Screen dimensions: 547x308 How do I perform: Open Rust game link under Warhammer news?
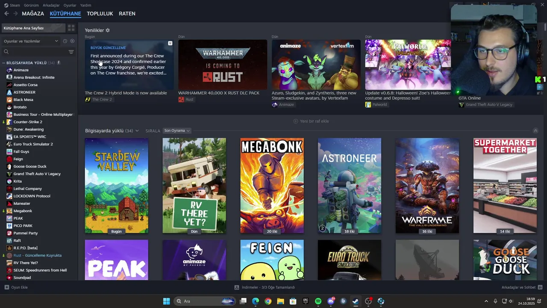(186, 99)
